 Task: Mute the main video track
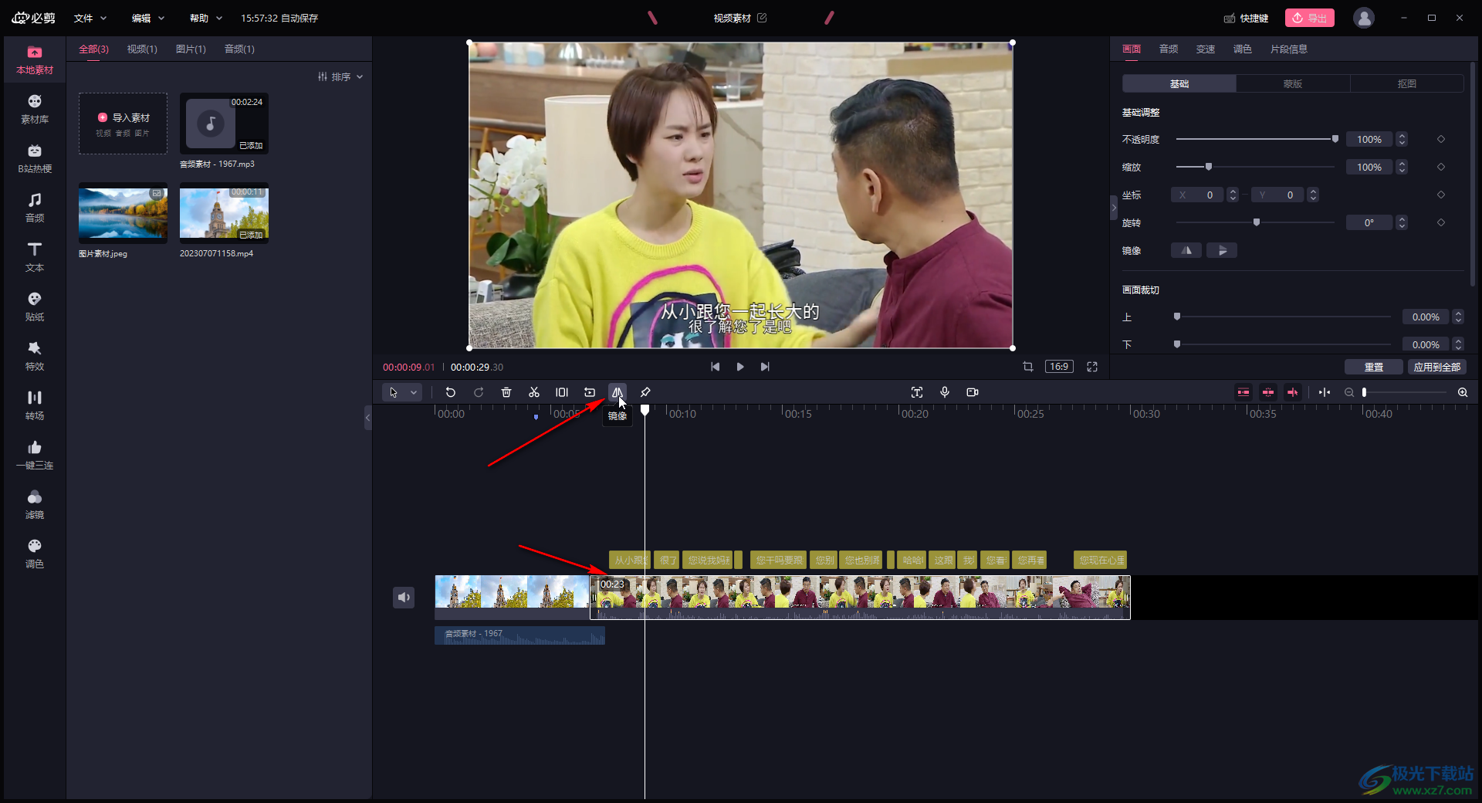tap(404, 597)
